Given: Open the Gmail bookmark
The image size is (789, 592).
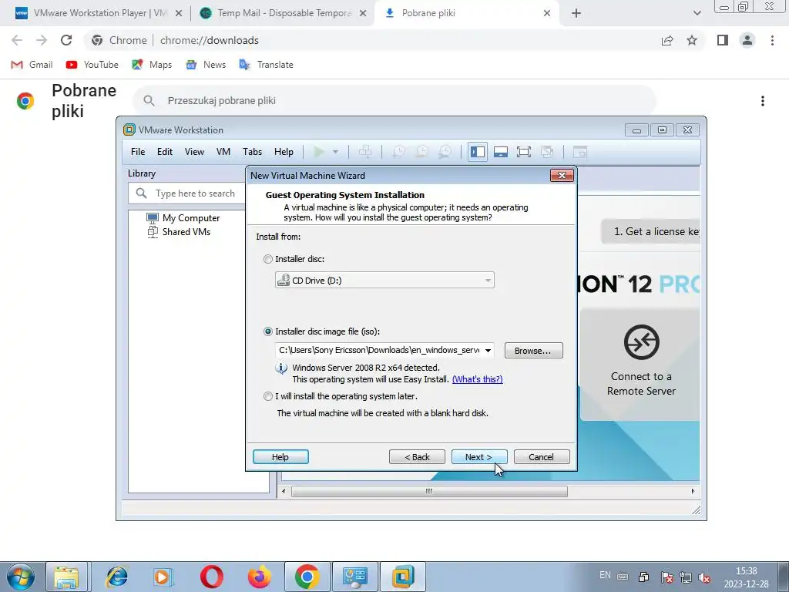Looking at the screenshot, I should click(32, 65).
